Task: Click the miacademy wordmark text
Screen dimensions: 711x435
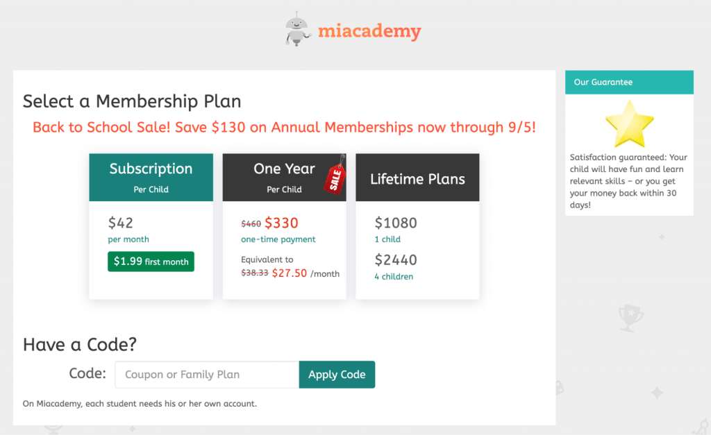Action: point(369,31)
